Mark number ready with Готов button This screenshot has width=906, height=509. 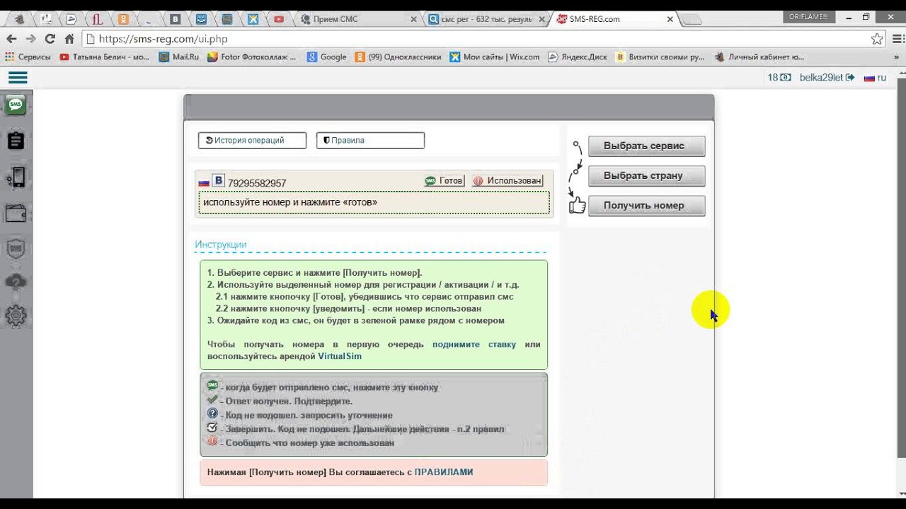(445, 181)
